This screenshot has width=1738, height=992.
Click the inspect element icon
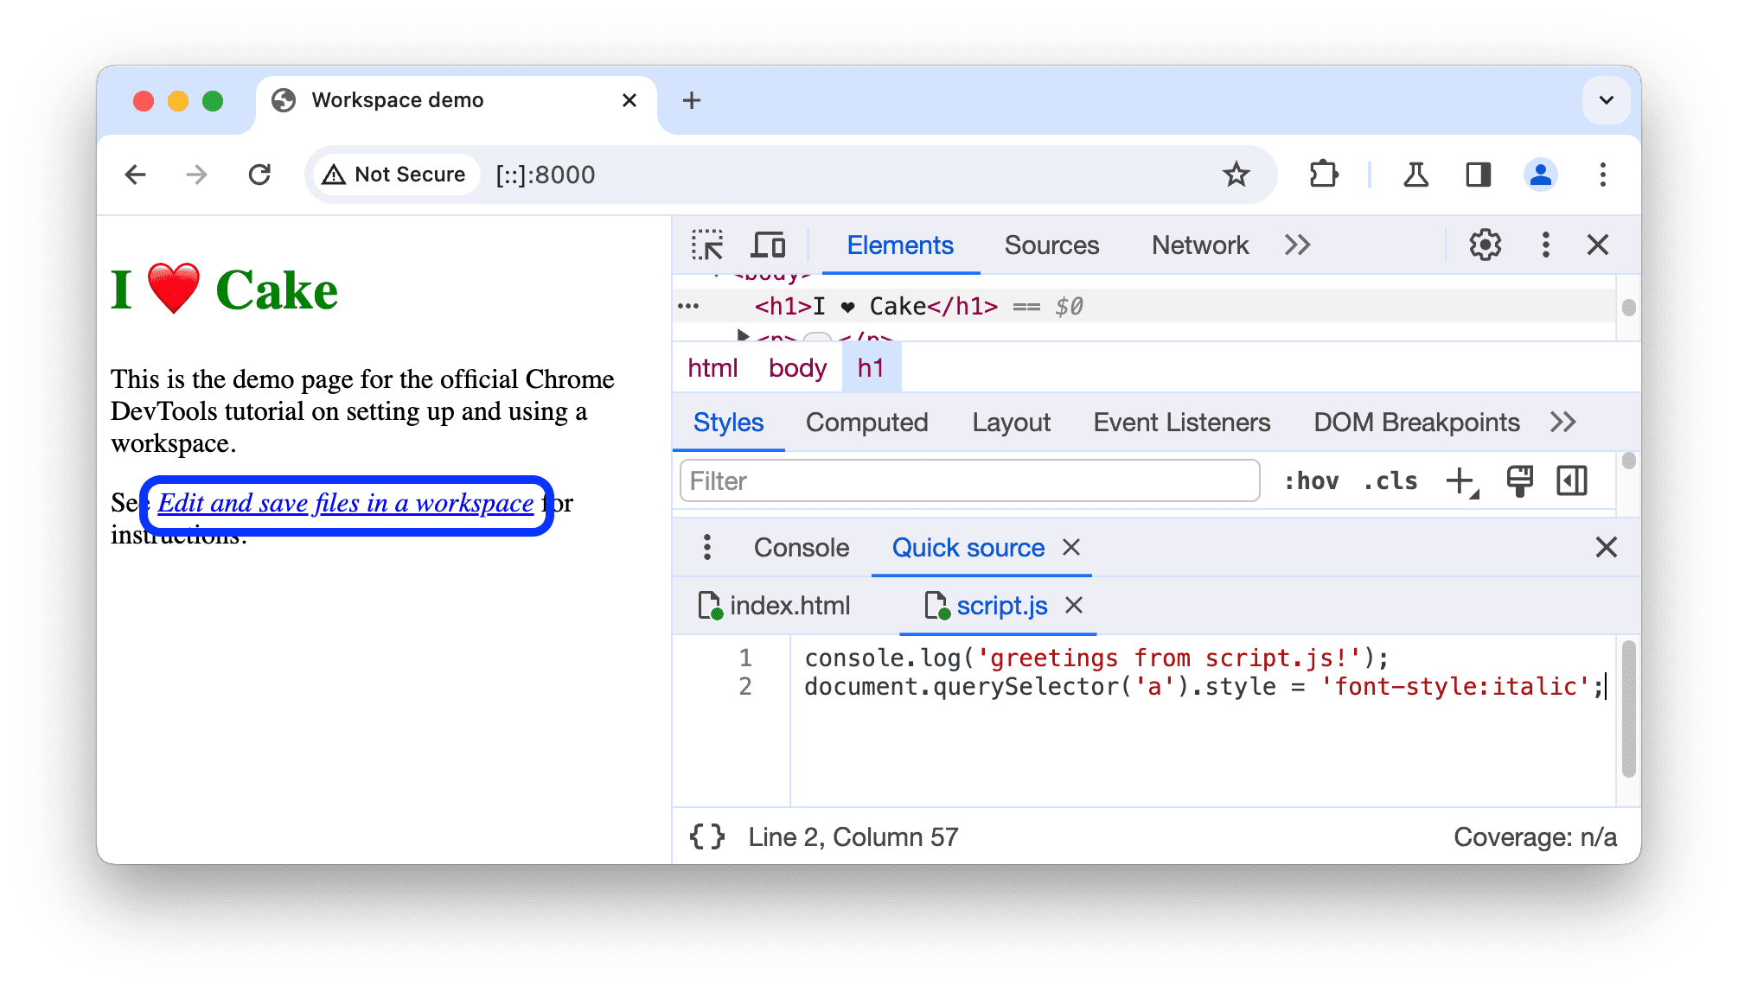click(704, 245)
